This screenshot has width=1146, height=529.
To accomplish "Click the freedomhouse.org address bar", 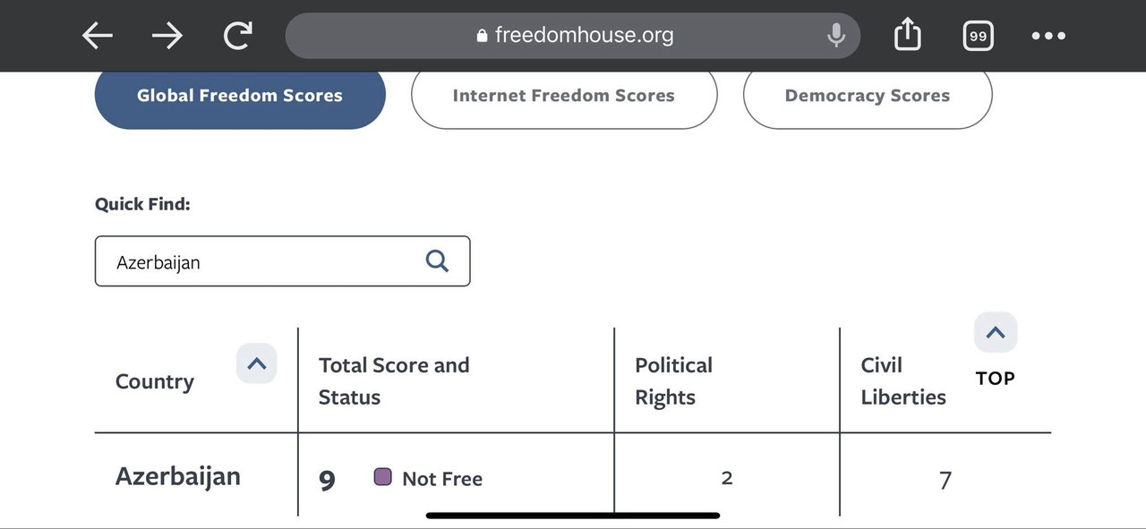I will tap(573, 36).
